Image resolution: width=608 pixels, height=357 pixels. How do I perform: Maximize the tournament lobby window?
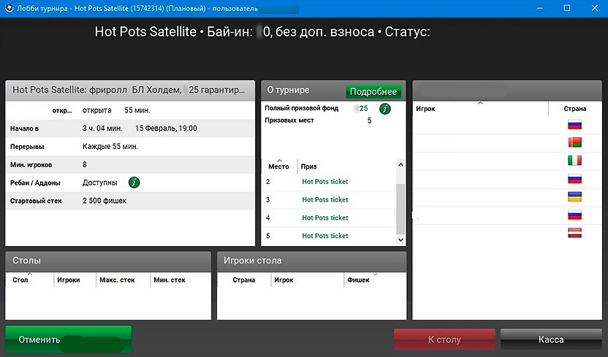coord(567,8)
